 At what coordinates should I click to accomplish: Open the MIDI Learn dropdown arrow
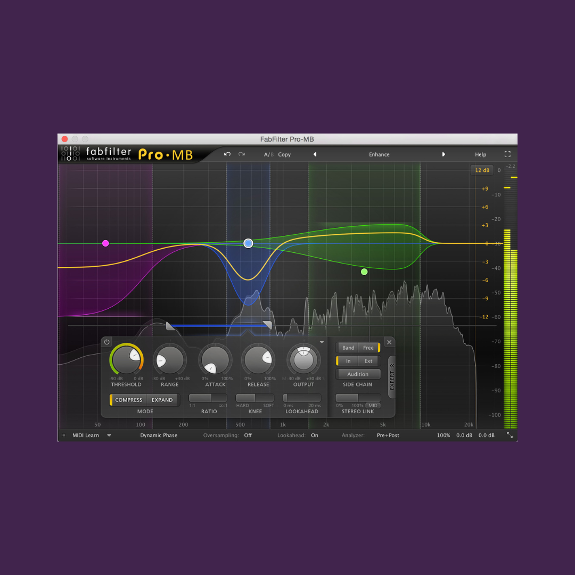(x=109, y=436)
